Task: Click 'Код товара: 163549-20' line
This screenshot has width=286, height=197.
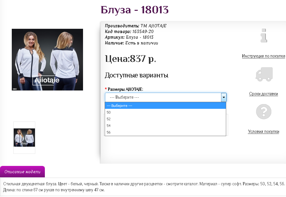Action: pyautogui.click(x=129, y=31)
